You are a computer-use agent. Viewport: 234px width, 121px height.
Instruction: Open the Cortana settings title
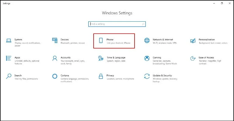[x=65, y=75]
